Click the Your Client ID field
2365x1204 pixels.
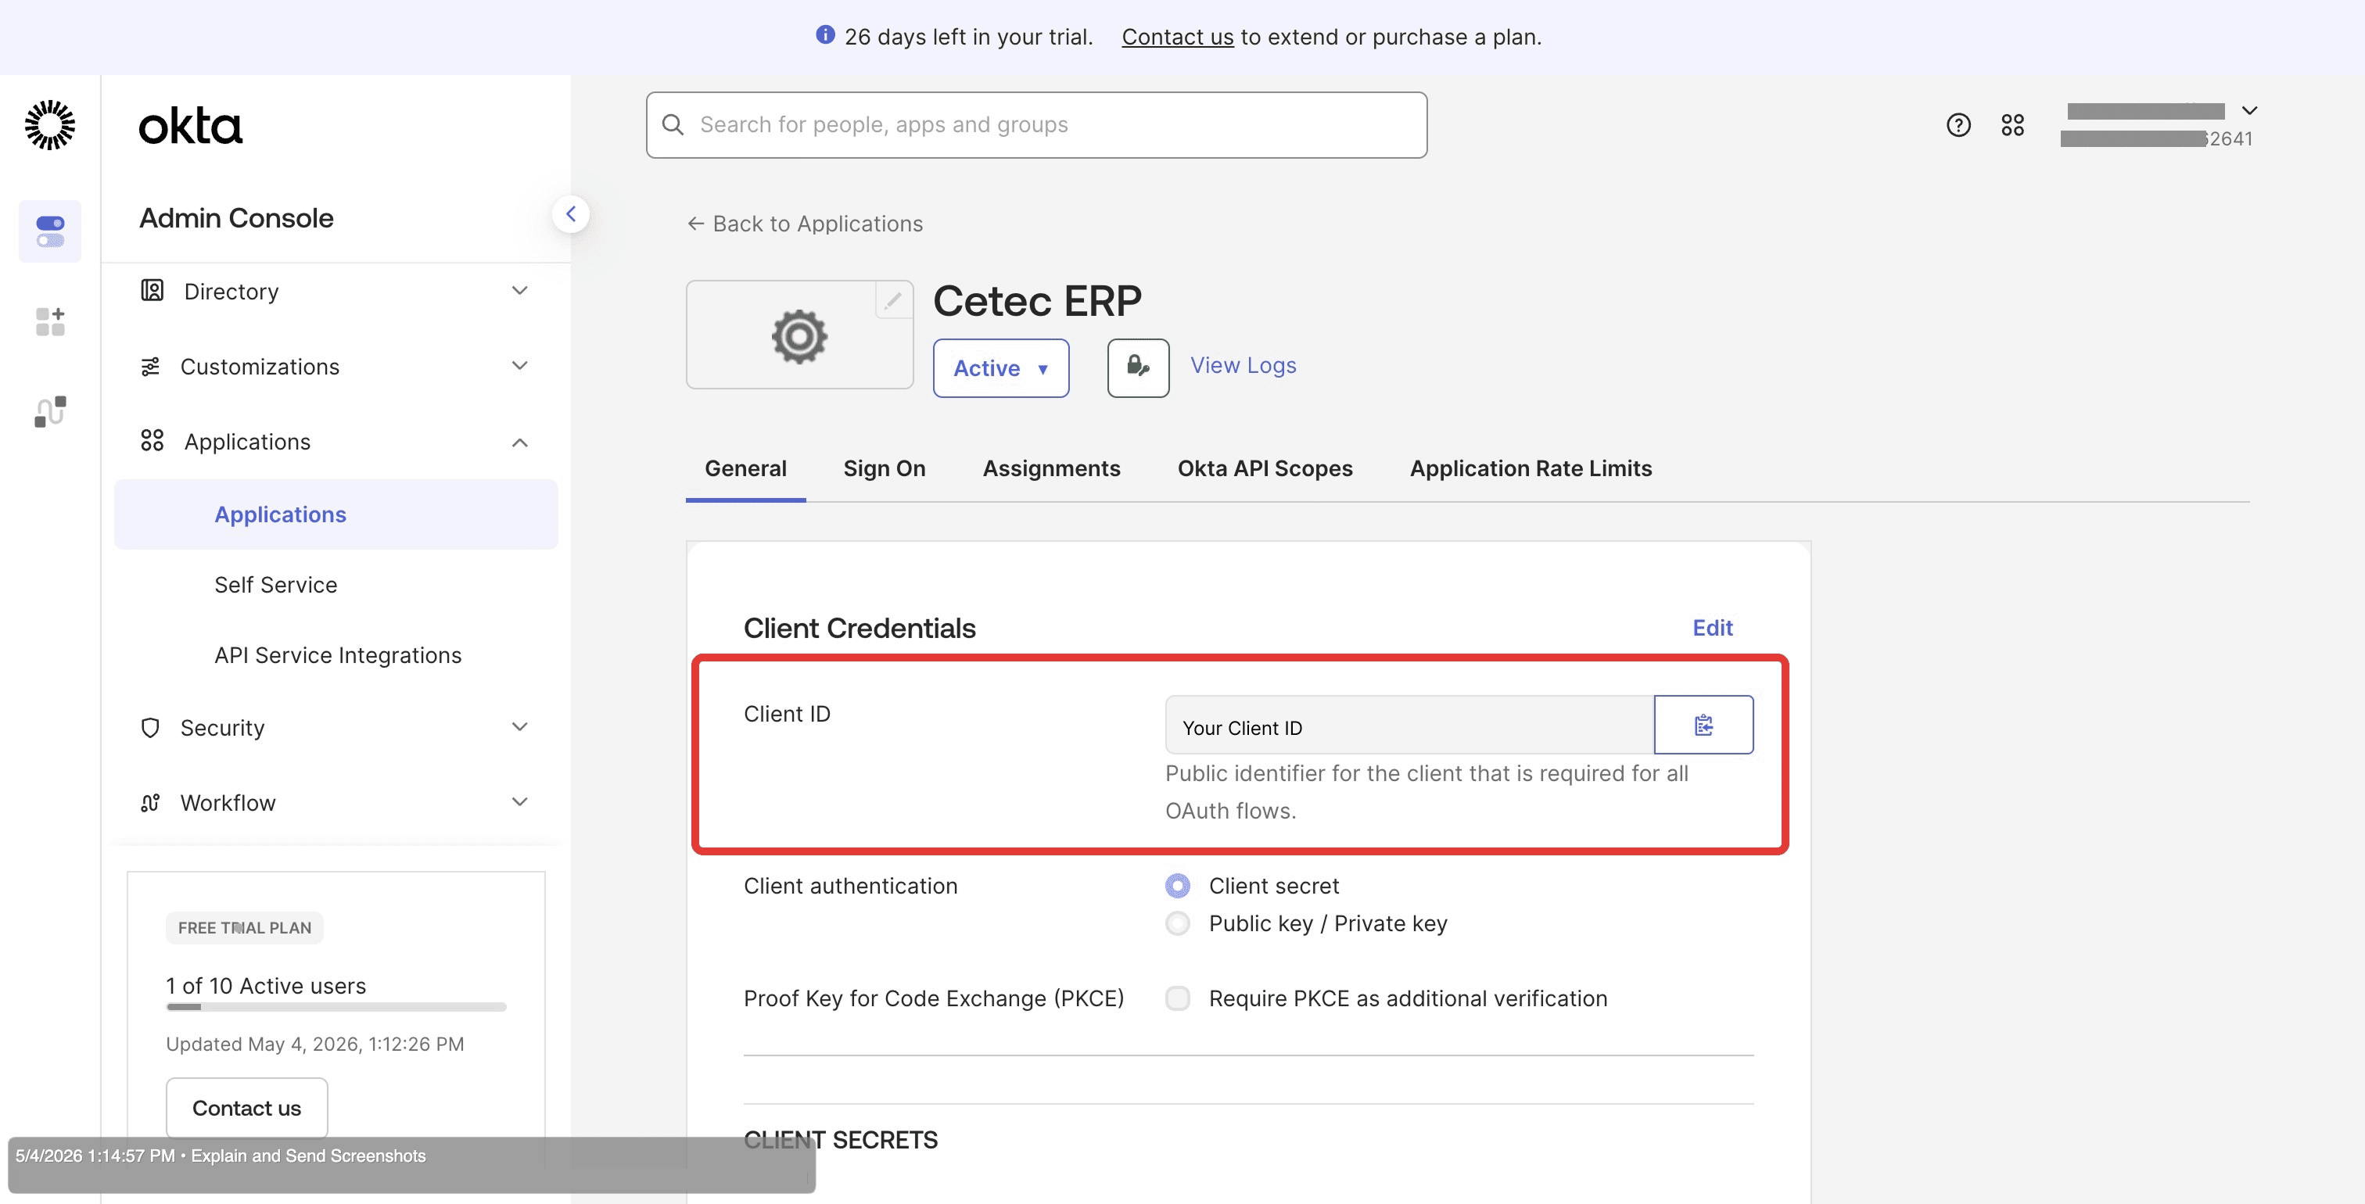coord(1409,725)
